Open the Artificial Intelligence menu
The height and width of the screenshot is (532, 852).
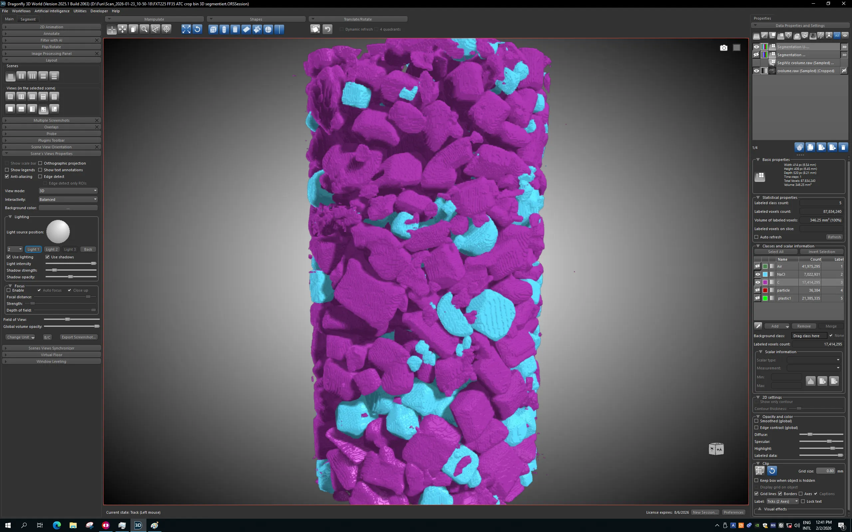(x=52, y=11)
